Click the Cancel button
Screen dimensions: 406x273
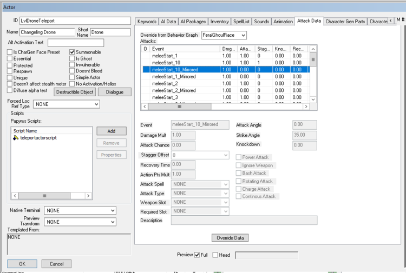(x=56, y=264)
